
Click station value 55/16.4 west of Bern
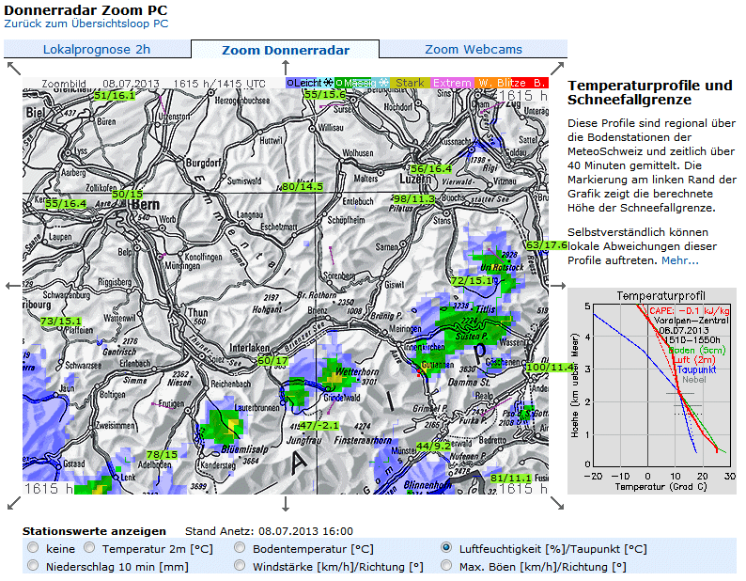(x=66, y=204)
